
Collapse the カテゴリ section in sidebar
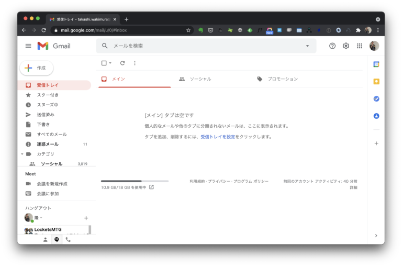coord(22,154)
